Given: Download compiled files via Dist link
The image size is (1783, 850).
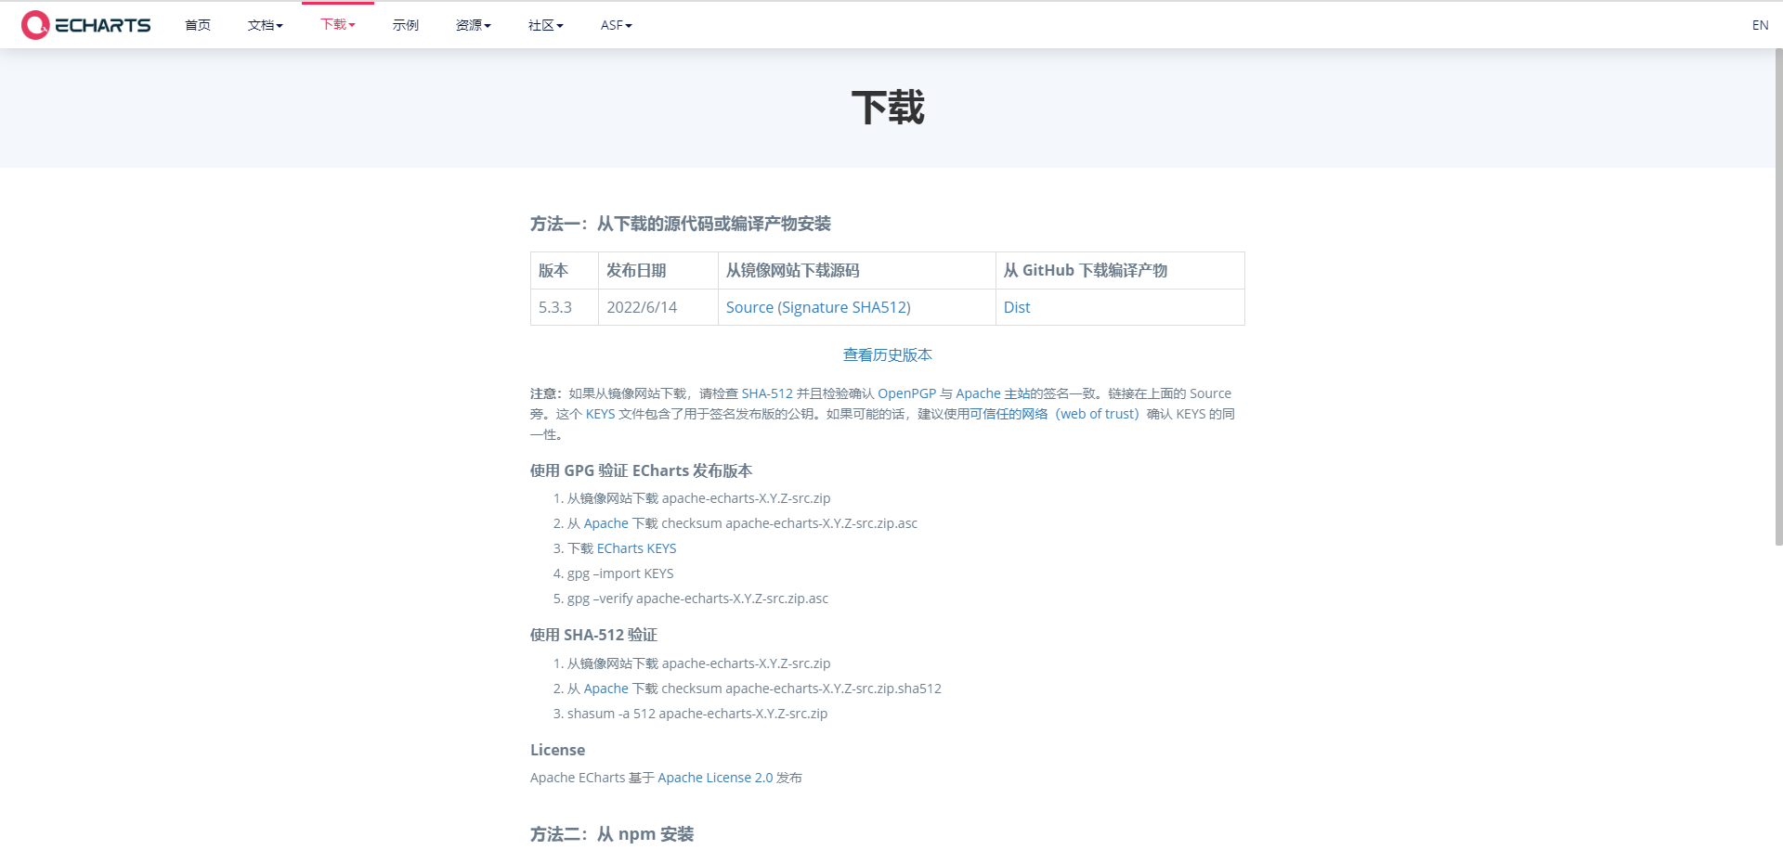Looking at the screenshot, I should [x=1017, y=307].
